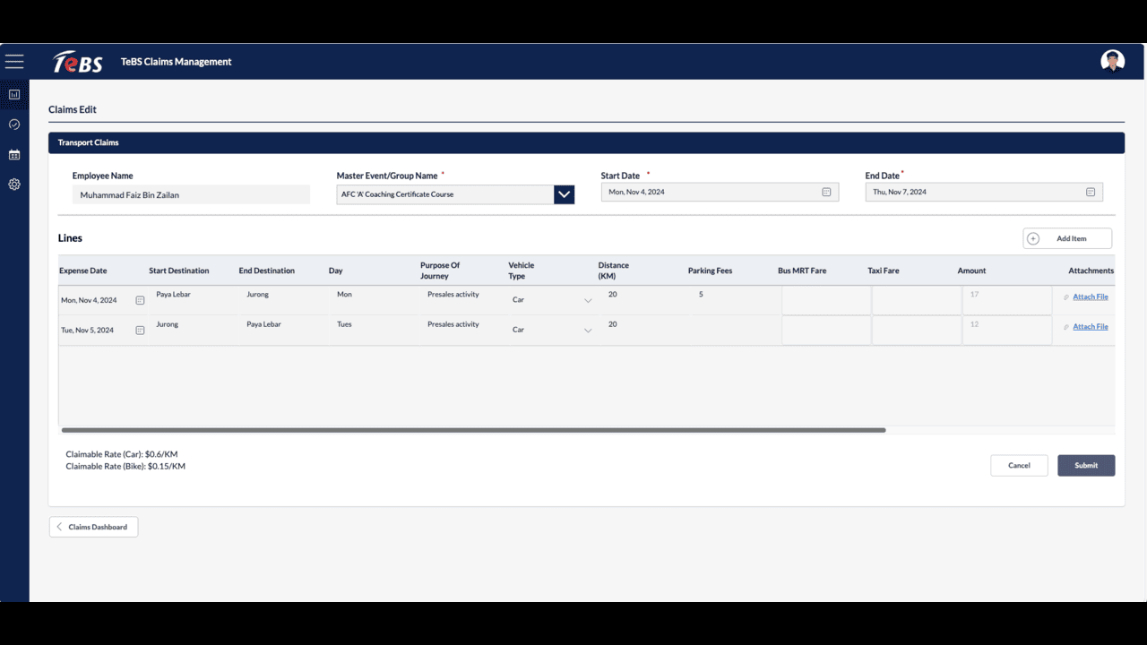Screen dimensions: 1147x645
Task: Click the Distance (KM) column header
Action: (x=614, y=271)
